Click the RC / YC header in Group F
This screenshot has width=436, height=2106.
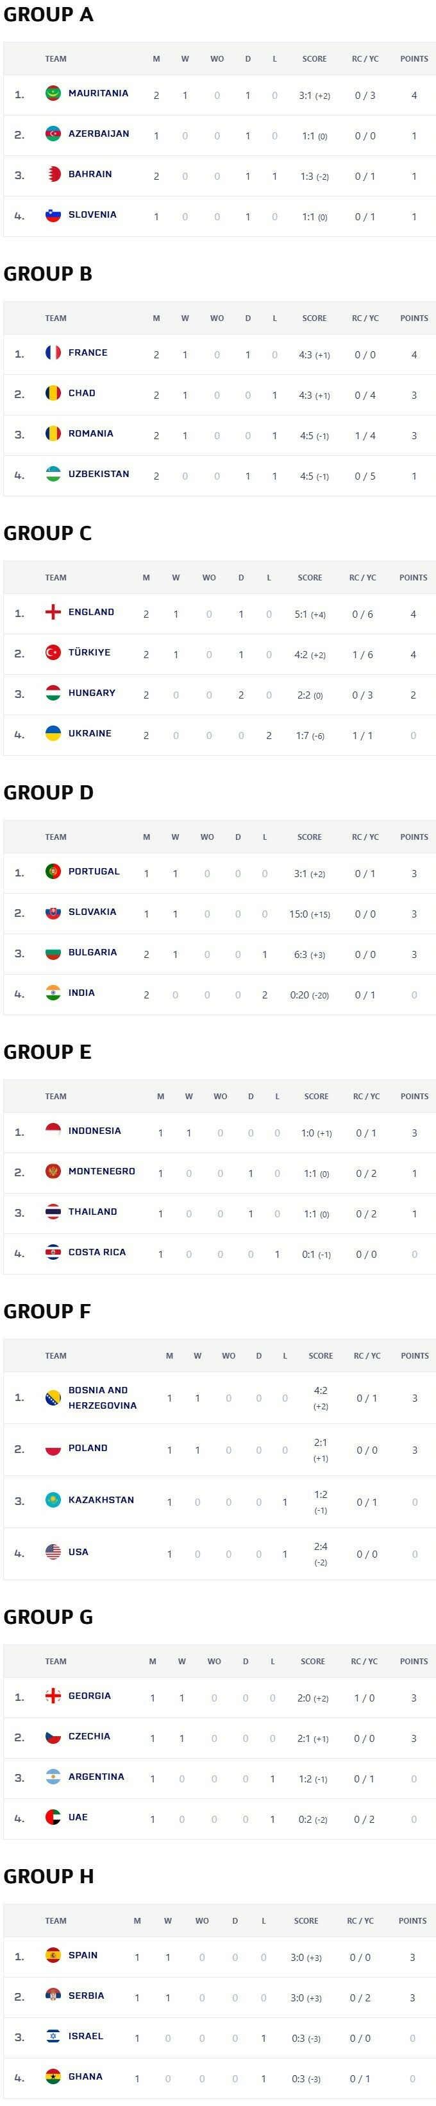pos(367,1356)
